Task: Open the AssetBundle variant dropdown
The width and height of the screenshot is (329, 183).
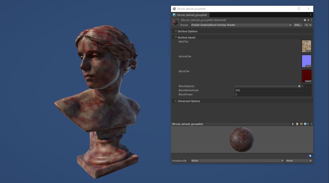Action: pos(299,161)
